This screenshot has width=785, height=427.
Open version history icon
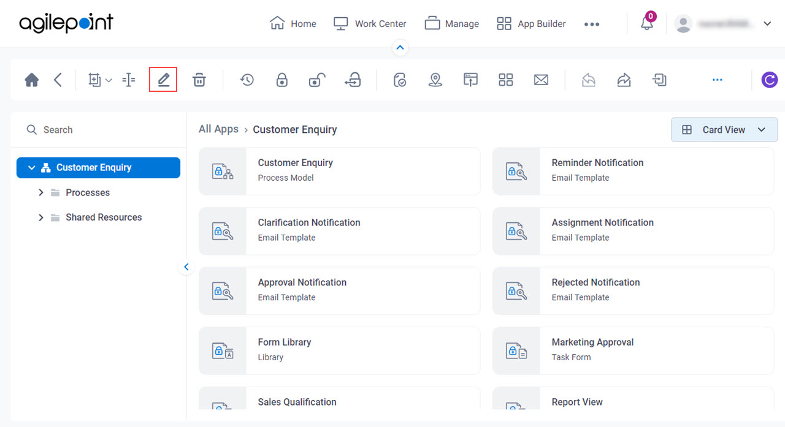(247, 80)
